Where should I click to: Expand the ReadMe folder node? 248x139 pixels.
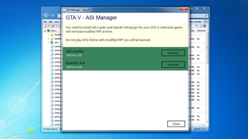(48, 35)
